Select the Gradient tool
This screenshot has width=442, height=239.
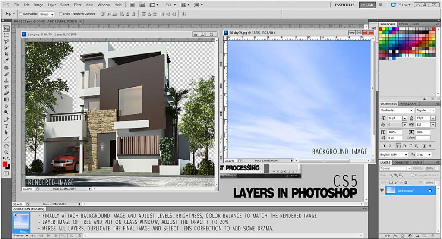click(x=6, y=100)
